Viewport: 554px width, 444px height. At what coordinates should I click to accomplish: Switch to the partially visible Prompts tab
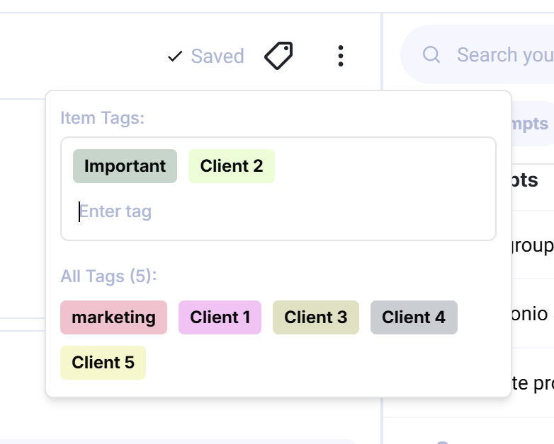pos(530,124)
